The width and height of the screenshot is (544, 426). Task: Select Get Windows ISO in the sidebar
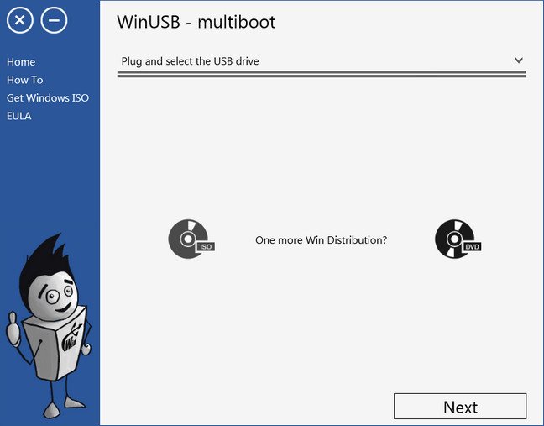pos(48,98)
